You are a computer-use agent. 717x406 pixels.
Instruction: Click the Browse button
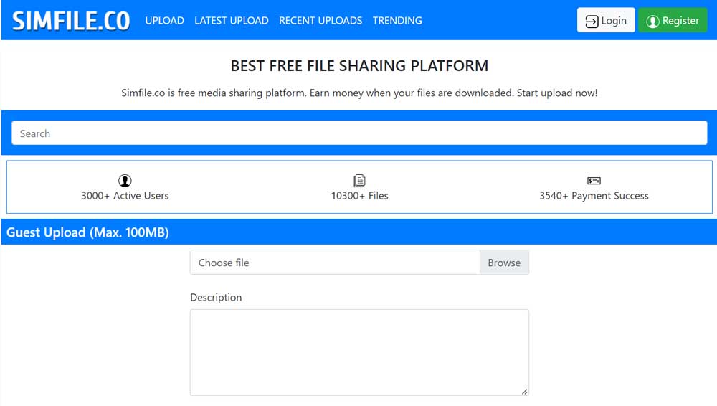point(504,263)
